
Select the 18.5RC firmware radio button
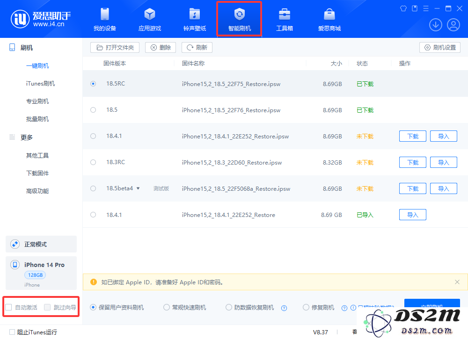93,84
